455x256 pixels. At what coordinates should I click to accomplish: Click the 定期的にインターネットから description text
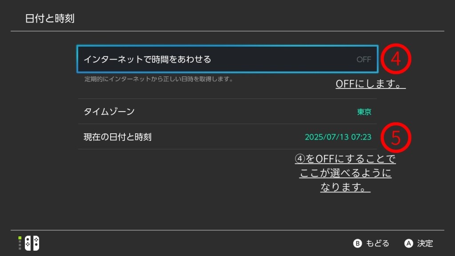pos(159,80)
